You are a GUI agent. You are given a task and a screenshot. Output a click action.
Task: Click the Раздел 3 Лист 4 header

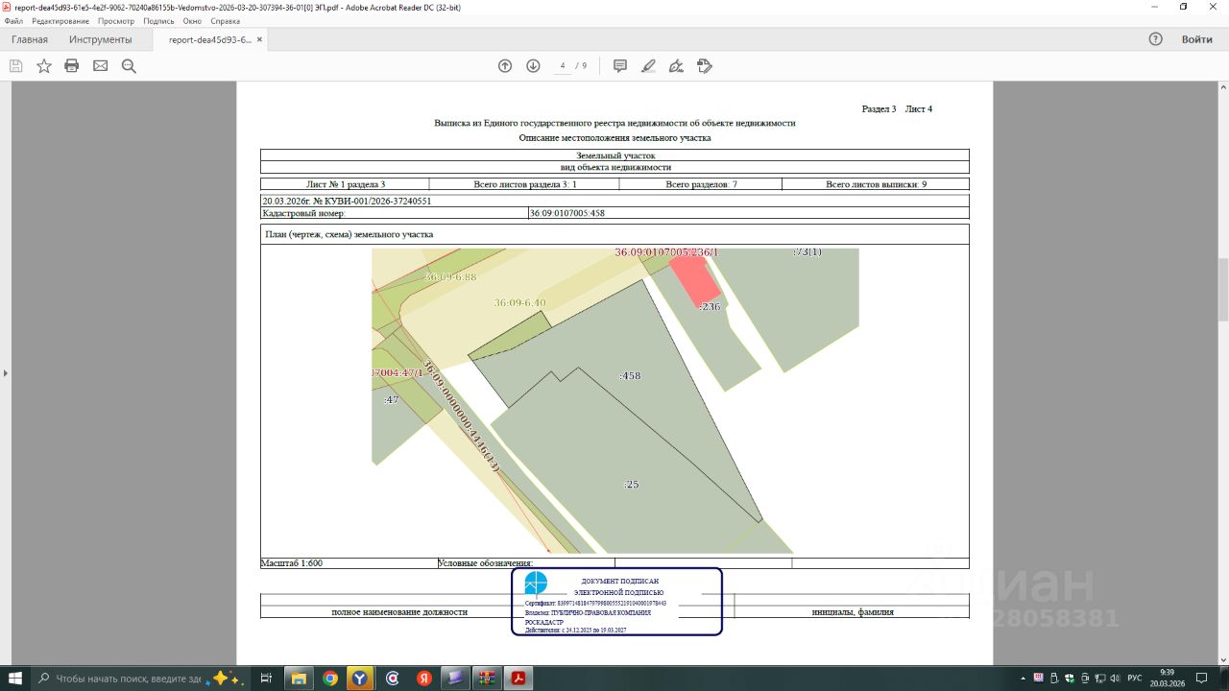click(x=897, y=109)
